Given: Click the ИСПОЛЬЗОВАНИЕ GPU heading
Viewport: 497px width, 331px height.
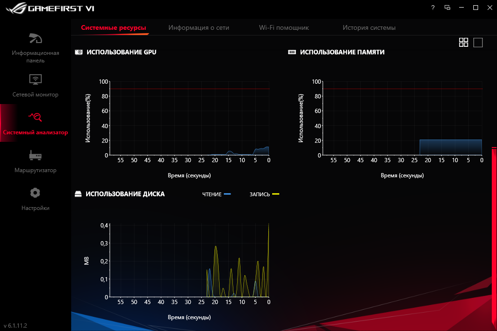Looking at the screenshot, I should coord(121,52).
